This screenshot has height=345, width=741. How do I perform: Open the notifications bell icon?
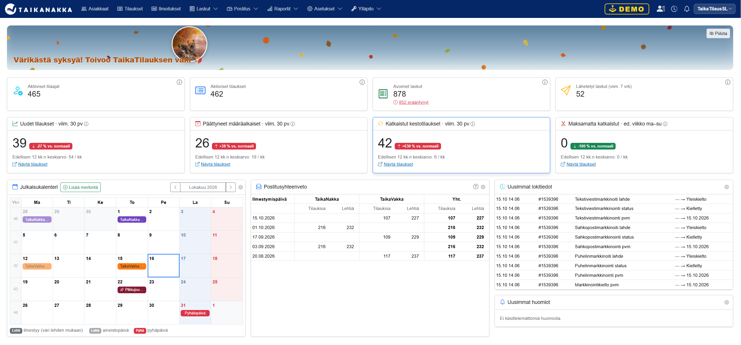pos(687,9)
